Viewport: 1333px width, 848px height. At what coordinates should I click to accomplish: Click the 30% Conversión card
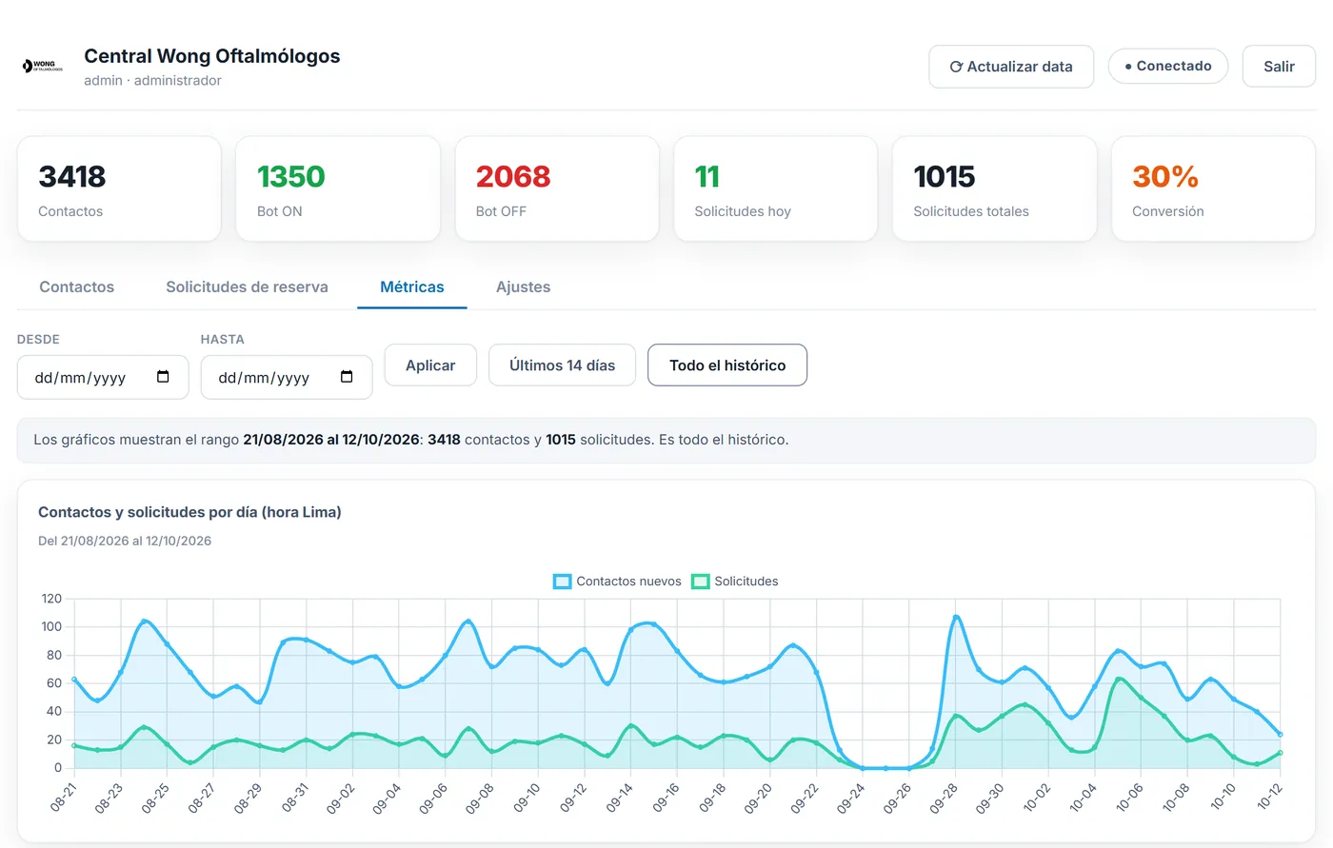(1213, 188)
